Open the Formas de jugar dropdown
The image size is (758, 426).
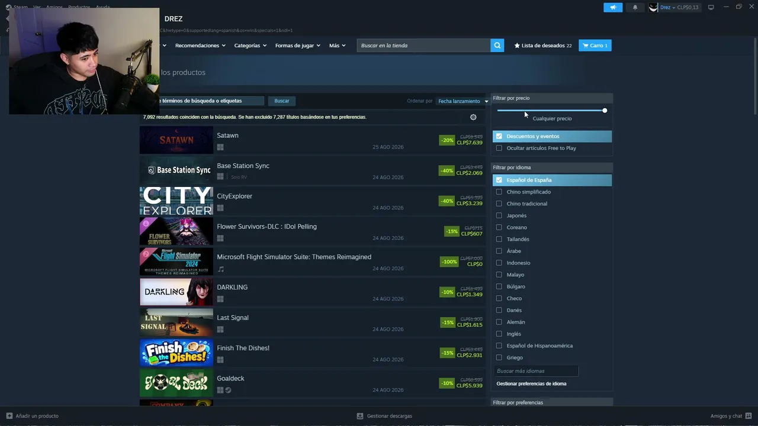[x=297, y=46]
